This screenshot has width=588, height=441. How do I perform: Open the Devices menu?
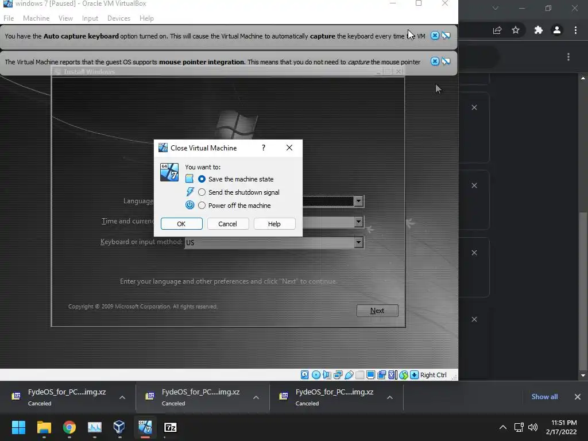[119, 18]
